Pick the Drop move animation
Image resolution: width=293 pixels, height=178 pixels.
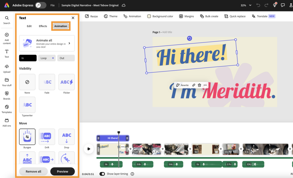(x=67, y=137)
